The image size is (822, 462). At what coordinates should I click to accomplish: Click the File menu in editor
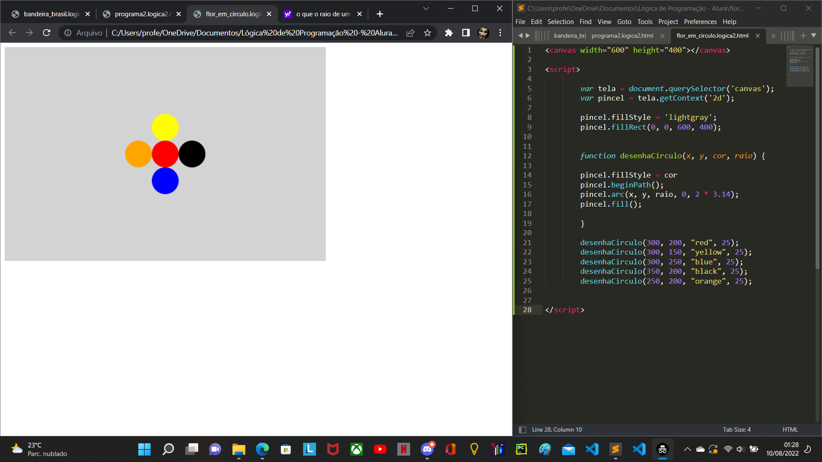coord(520,21)
